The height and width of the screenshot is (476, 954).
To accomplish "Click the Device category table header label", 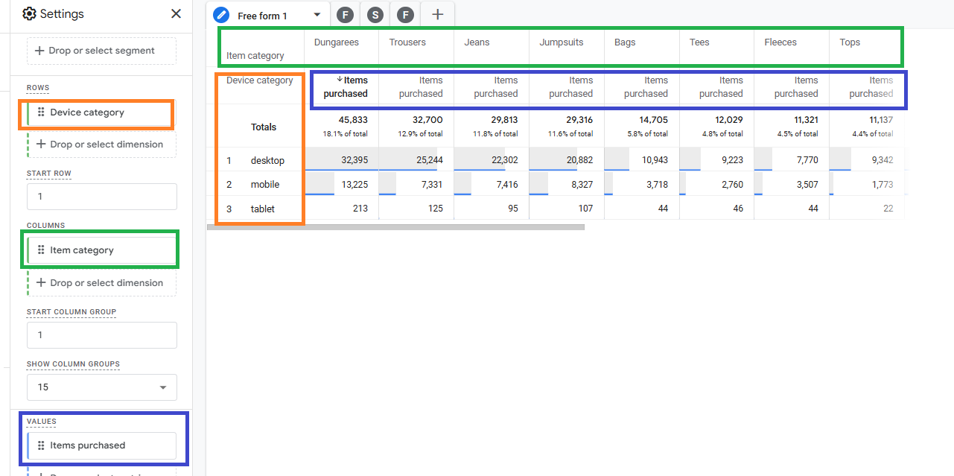I will (260, 80).
